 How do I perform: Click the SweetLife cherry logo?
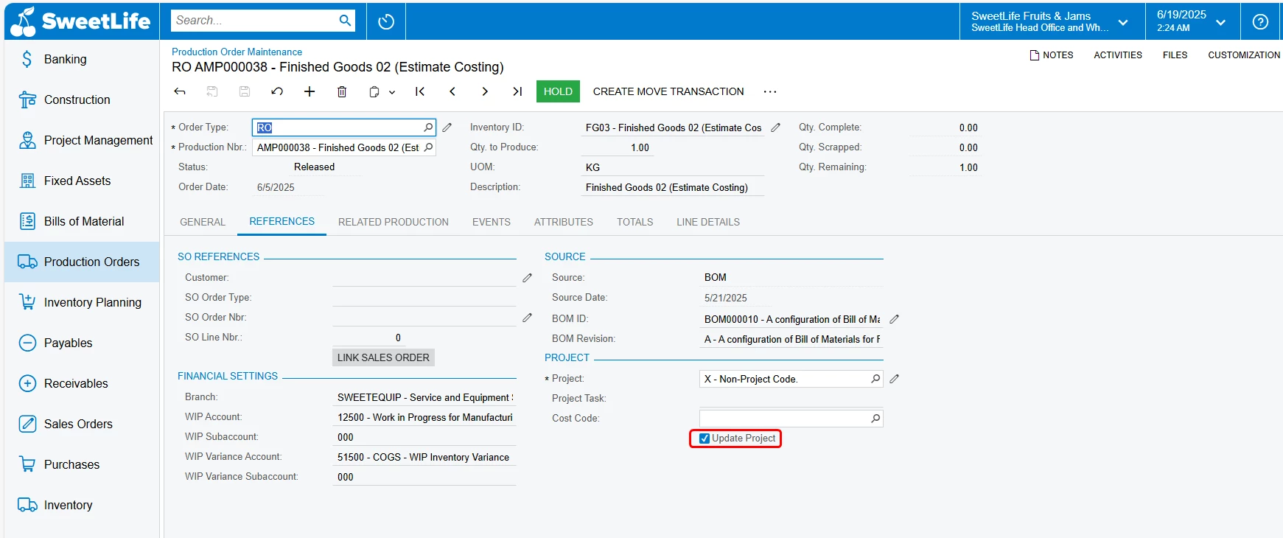(x=81, y=21)
